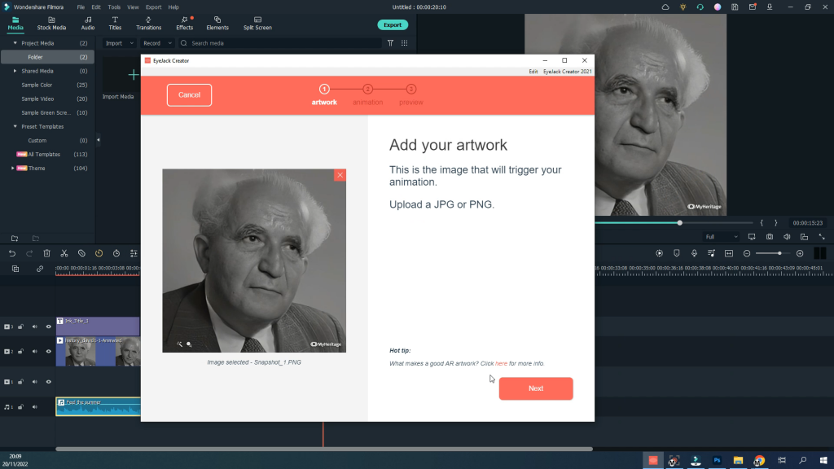This screenshot has height=469, width=834.
Task: Collapse the Preset Templates tree
Action: tap(15, 126)
